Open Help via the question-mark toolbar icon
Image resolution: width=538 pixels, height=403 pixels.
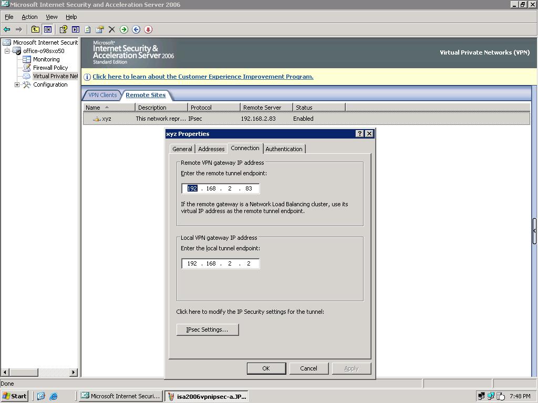[x=63, y=29]
